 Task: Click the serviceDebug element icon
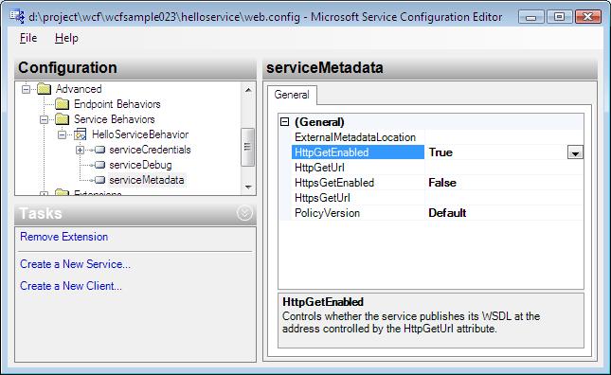coord(99,165)
